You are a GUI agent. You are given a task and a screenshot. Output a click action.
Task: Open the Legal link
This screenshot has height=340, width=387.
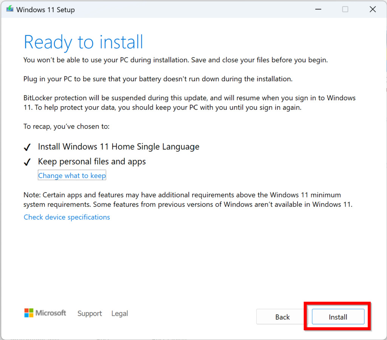tap(119, 314)
